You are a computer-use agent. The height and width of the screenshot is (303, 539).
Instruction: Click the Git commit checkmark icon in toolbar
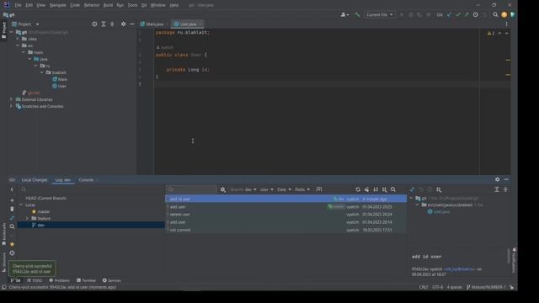coord(458,15)
